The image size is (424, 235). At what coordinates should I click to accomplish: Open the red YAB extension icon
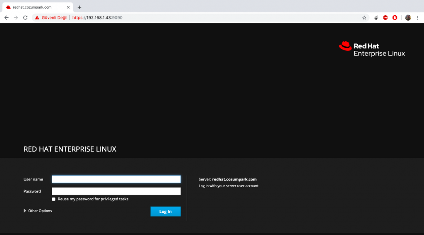pos(385,17)
